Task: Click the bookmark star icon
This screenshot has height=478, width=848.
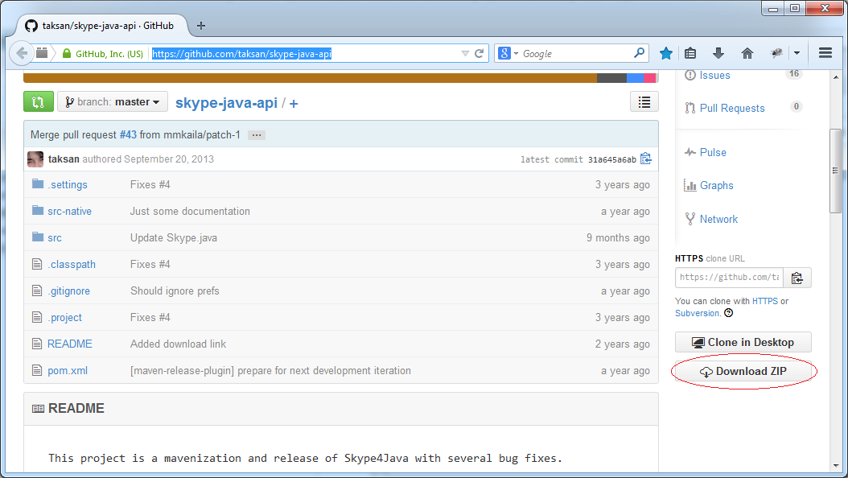Action: click(665, 53)
